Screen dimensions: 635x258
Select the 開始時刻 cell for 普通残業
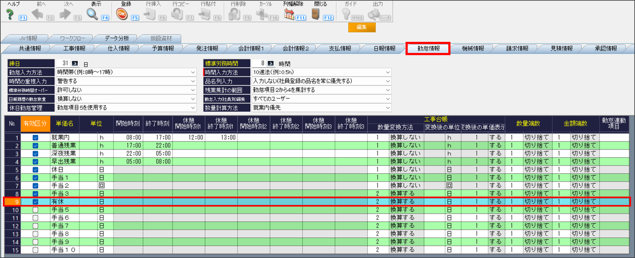[x=128, y=145]
